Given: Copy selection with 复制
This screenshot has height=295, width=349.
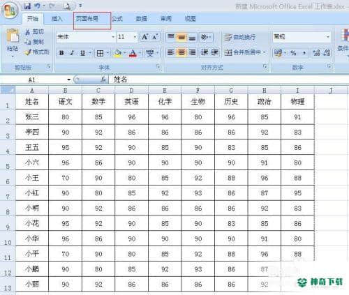Looking at the screenshot, I should pyautogui.click(x=34, y=42).
